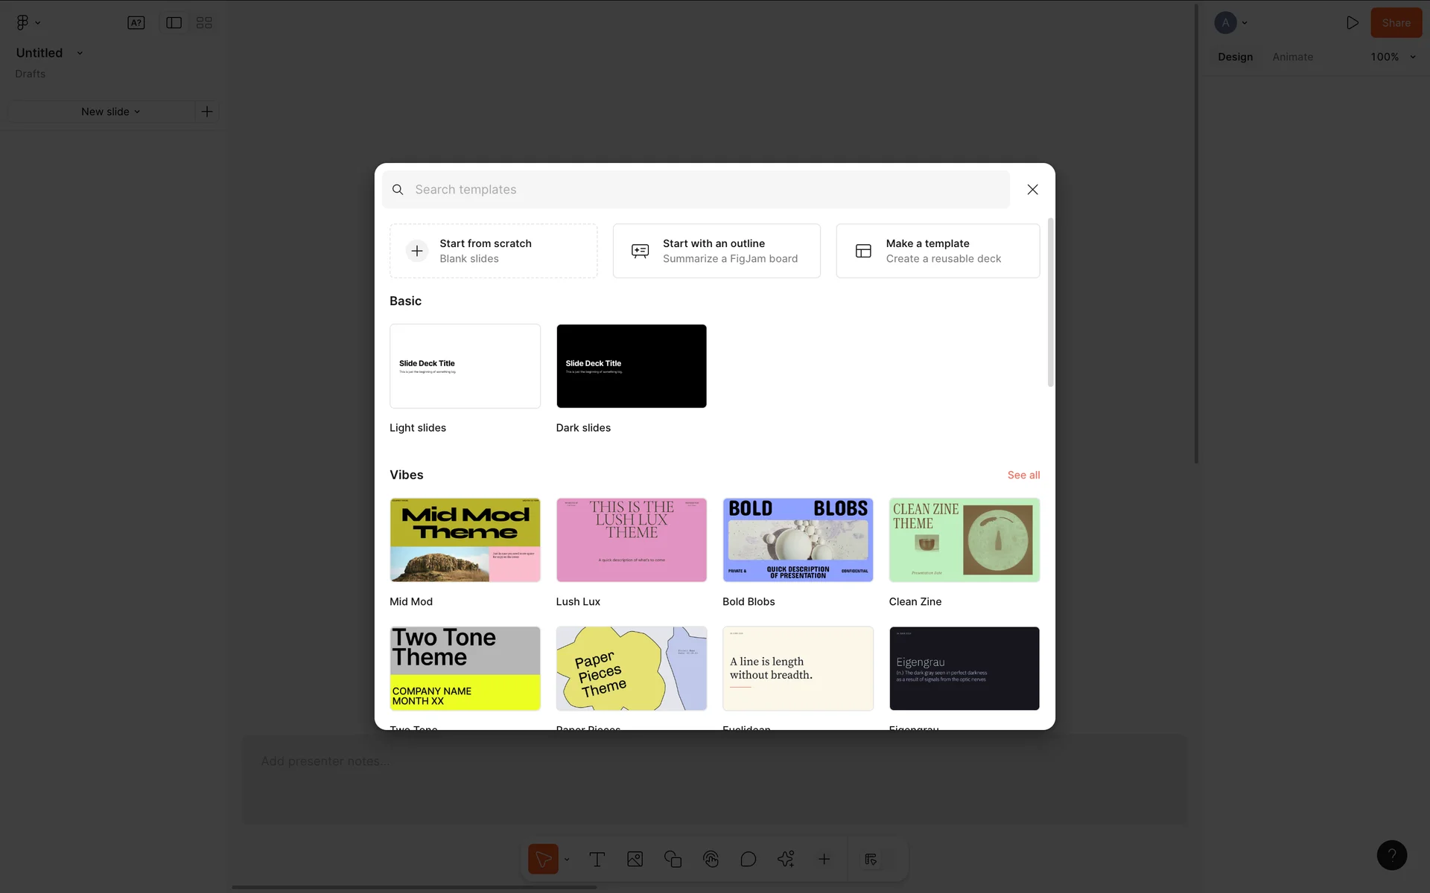Image resolution: width=1430 pixels, height=893 pixels.
Task: Select the Shapes tool icon
Action: point(673,860)
